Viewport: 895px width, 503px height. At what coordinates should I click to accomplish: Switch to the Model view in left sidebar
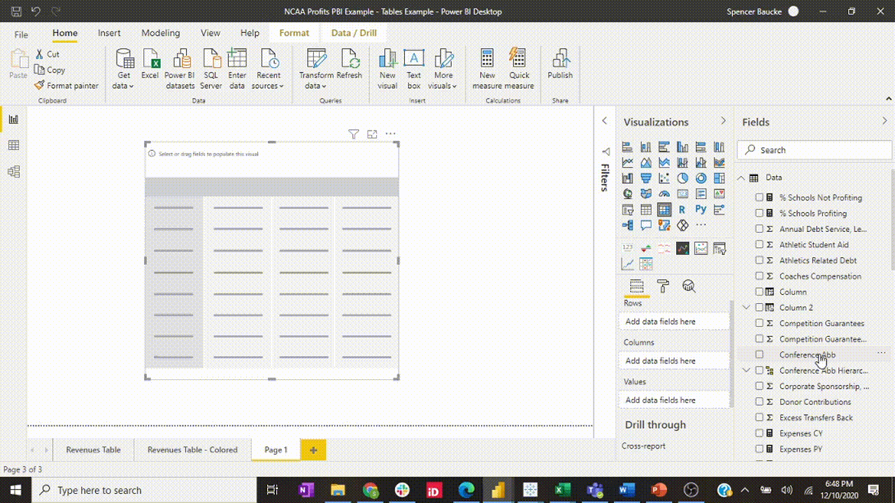click(13, 171)
